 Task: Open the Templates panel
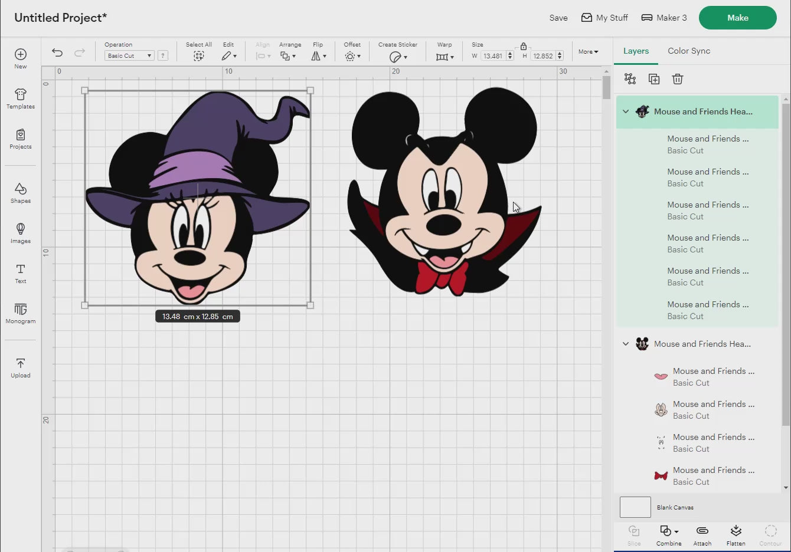pyautogui.click(x=21, y=98)
